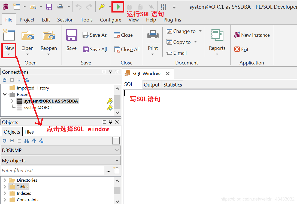This screenshot has height=204, width=297.
Task: Click the New Instance button
Action: [x=252, y=35]
